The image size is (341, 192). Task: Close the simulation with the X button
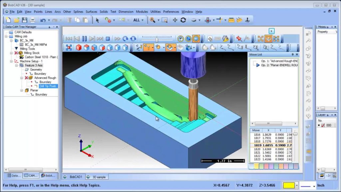point(271,31)
